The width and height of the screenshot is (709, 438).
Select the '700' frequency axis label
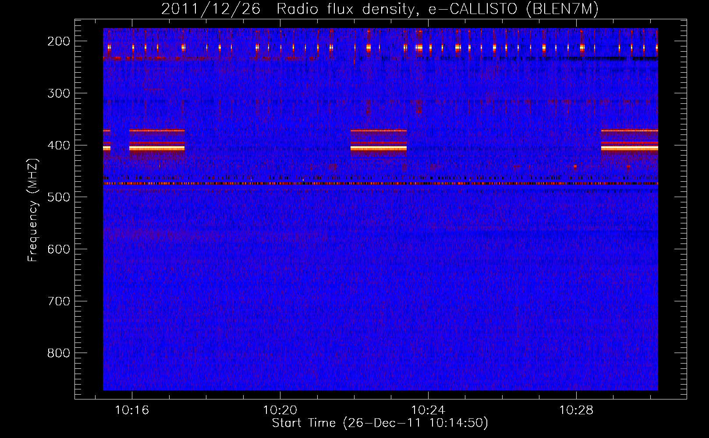(x=58, y=301)
